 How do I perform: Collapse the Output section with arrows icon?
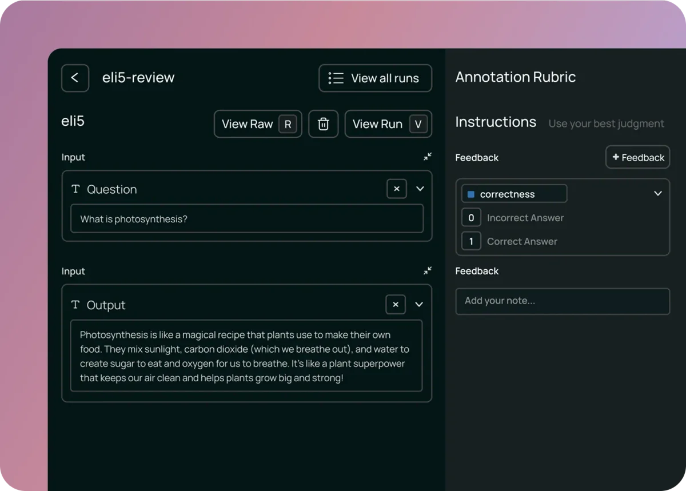(427, 270)
